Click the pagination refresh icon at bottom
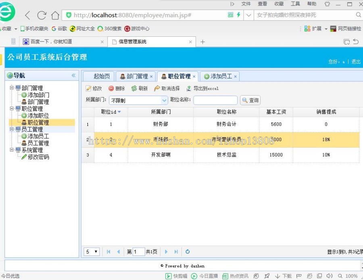363x280 pixels. [x=187, y=251]
